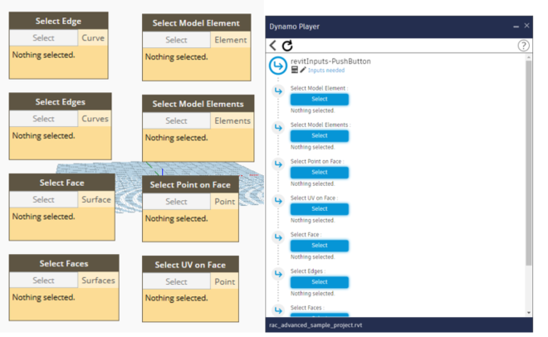The height and width of the screenshot is (337, 548).
Task: Click Select button in Select Edges node
Action: (43, 119)
